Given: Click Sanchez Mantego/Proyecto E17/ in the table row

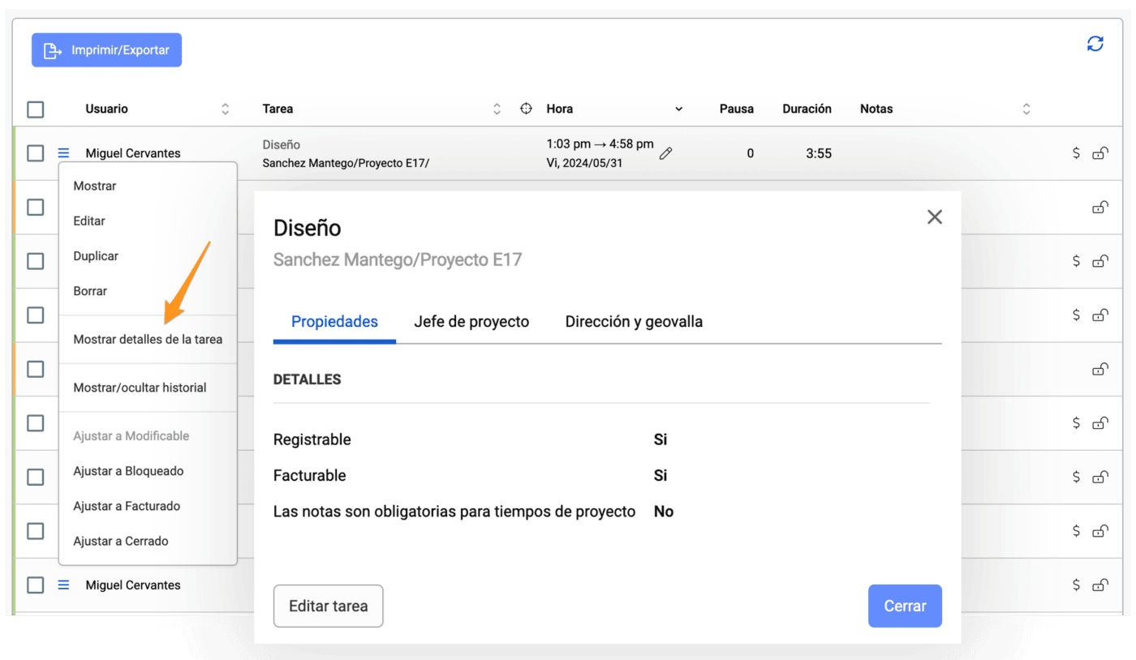Looking at the screenshot, I should tap(346, 163).
